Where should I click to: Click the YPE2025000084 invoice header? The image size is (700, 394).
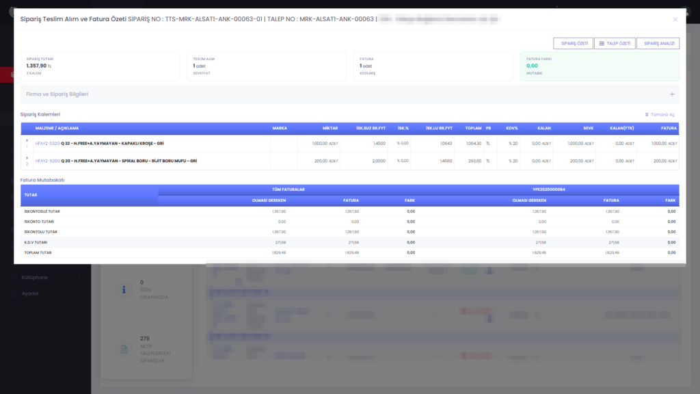pyautogui.click(x=549, y=189)
